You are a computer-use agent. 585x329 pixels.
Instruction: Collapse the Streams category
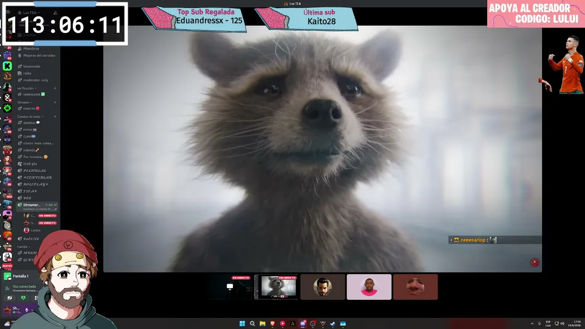(x=24, y=102)
